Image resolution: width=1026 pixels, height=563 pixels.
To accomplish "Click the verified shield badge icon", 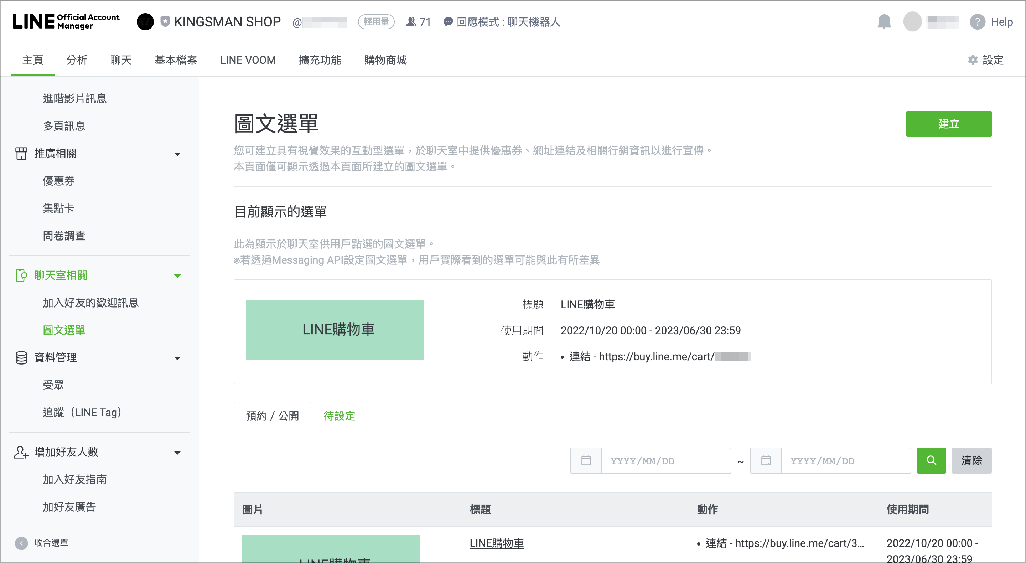I will click(x=165, y=21).
